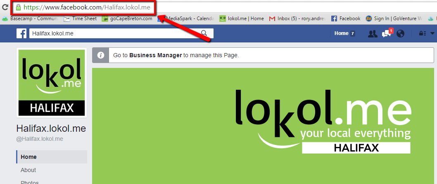The image size is (437, 184).
Task: Open the notifications globe icon
Action: pyautogui.click(x=401, y=34)
